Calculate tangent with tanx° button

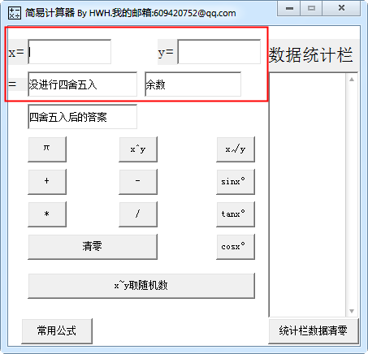pos(236,214)
